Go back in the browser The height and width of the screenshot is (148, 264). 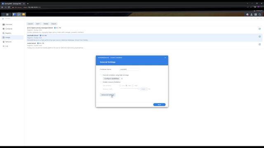[x=2, y=7]
